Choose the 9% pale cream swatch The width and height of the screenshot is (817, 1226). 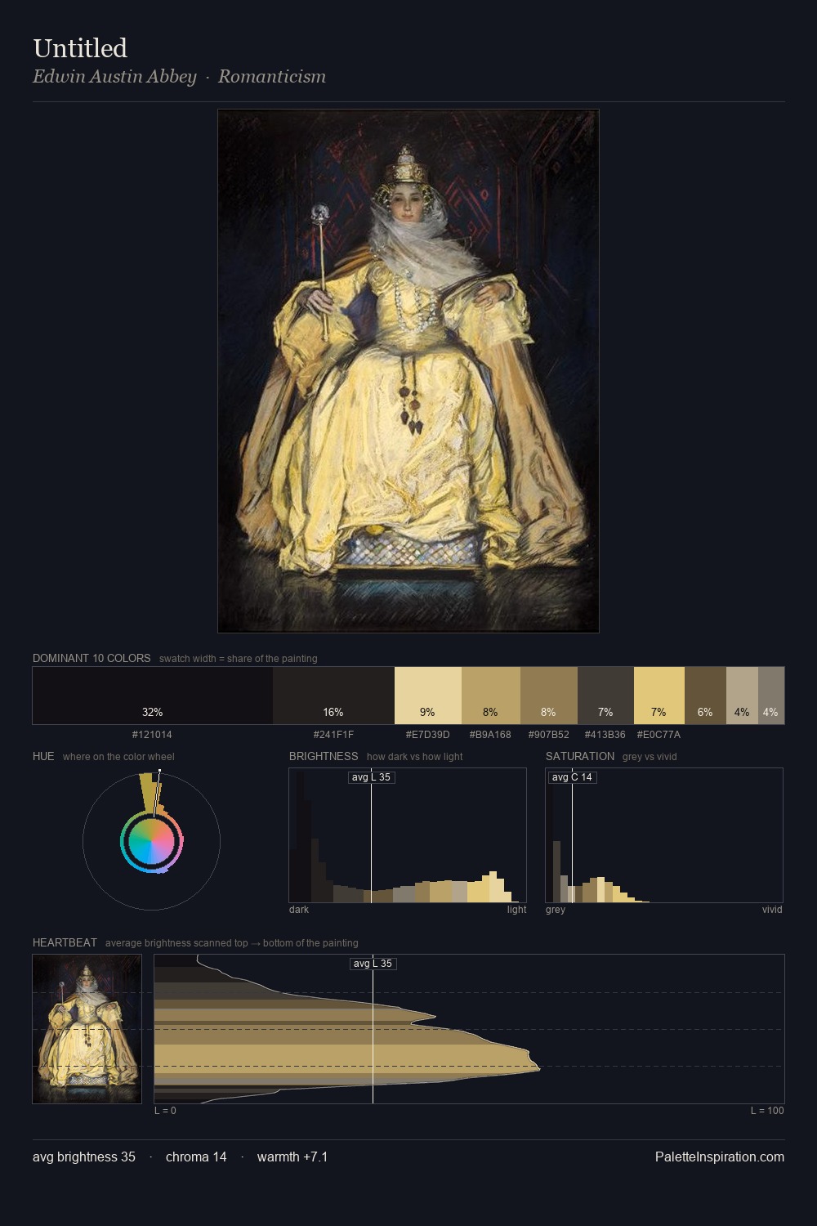428,696
